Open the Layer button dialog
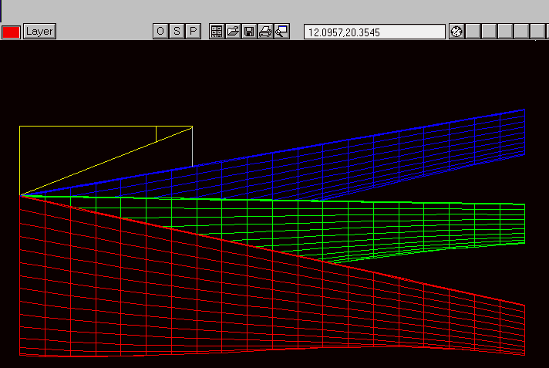549x368 pixels. tap(39, 32)
